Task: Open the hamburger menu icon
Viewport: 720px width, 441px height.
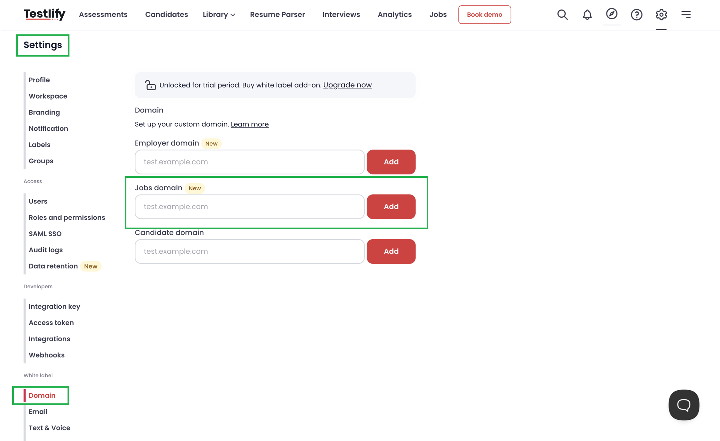Action: 686,14
